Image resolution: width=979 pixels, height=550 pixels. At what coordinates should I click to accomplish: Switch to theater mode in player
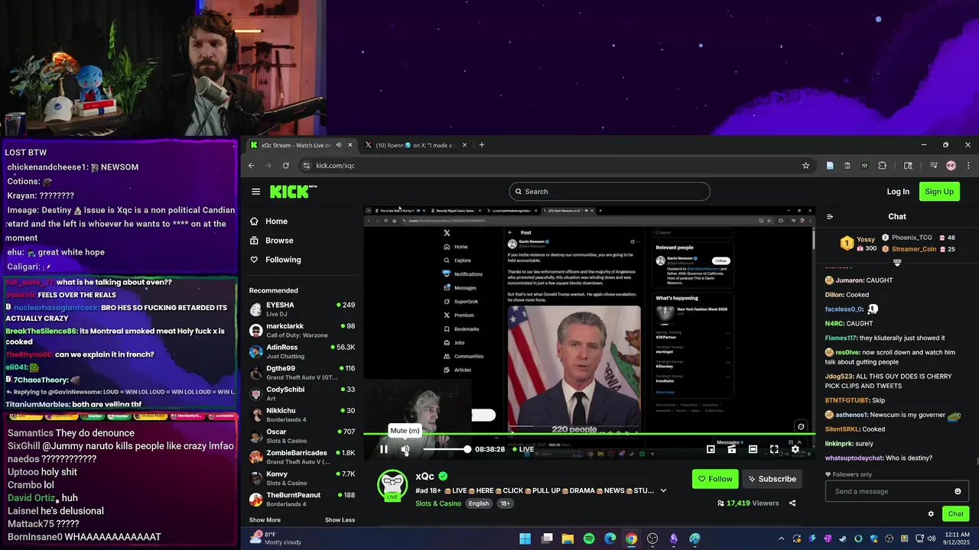(x=753, y=449)
